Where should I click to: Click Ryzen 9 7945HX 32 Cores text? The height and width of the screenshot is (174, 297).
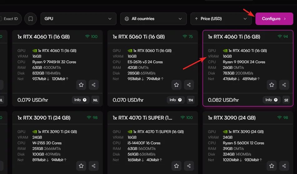[54, 62]
